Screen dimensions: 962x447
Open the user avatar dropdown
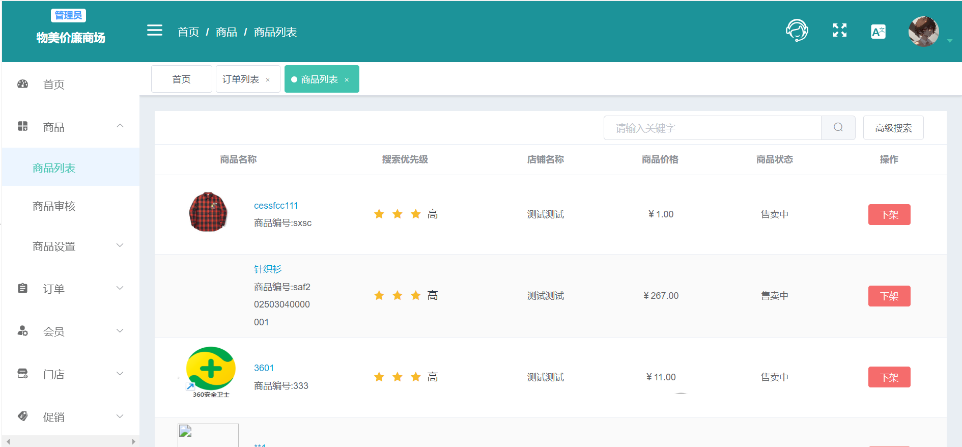(x=924, y=32)
